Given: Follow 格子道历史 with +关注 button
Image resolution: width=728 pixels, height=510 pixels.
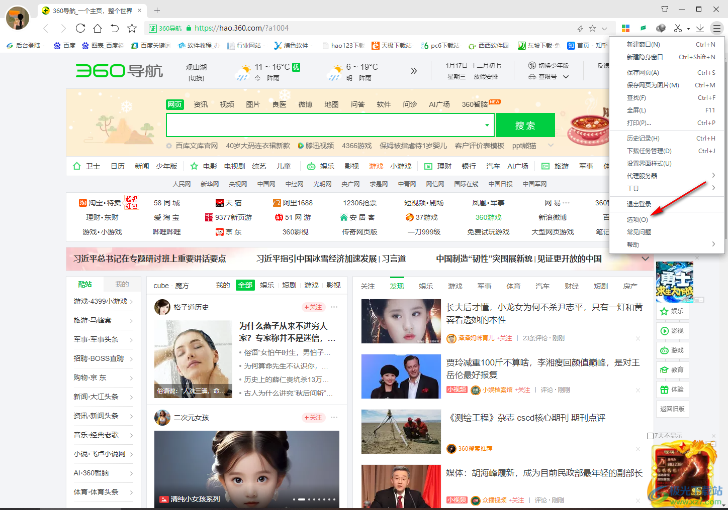Looking at the screenshot, I should (x=313, y=307).
